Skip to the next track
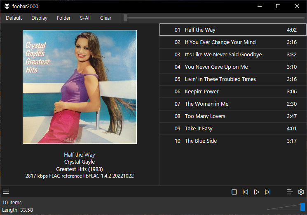 coord(267,192)
